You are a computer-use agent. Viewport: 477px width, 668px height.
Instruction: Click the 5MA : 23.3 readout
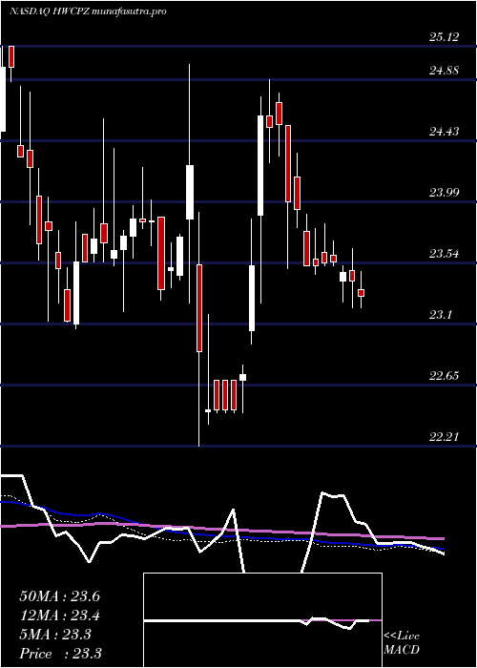55,635
